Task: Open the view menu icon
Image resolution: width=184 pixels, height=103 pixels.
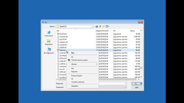Action: (107, 27)
